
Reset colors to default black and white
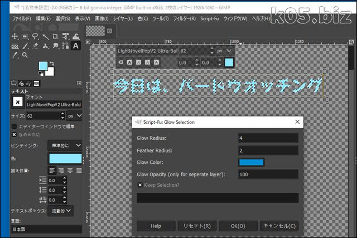point(41,74)
